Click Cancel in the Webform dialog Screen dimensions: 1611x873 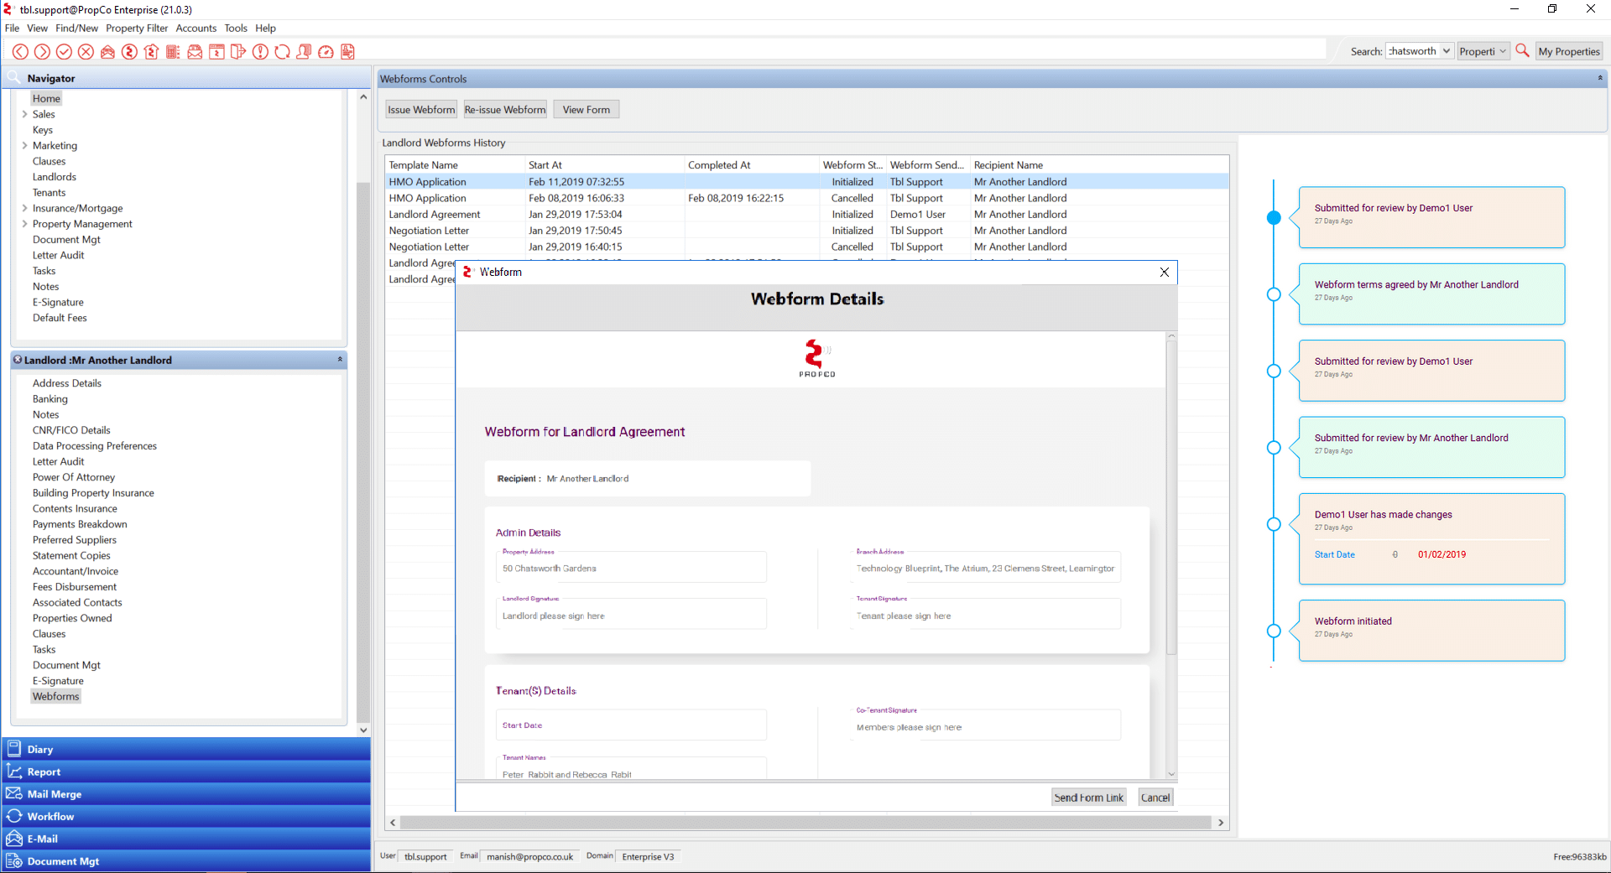click(x=1155, y=798)
